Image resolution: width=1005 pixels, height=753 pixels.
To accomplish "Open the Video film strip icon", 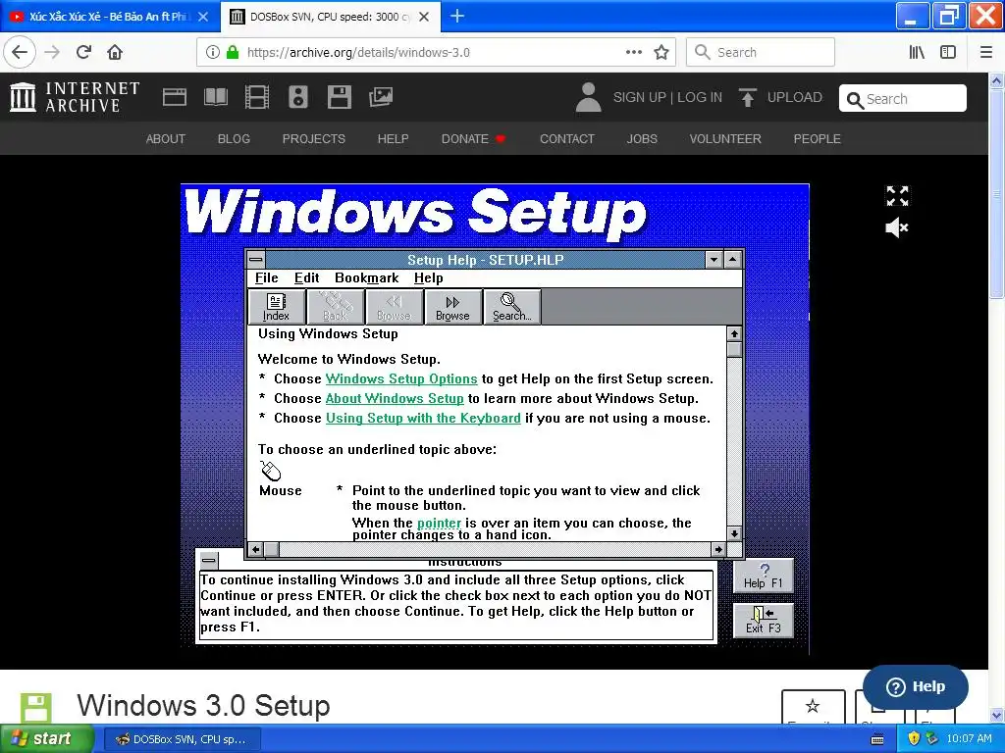I will pos(257,97).
